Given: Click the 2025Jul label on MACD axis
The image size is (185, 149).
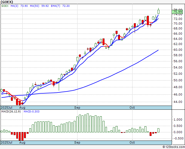Looking at the screenshot, I should coord(7,142).
